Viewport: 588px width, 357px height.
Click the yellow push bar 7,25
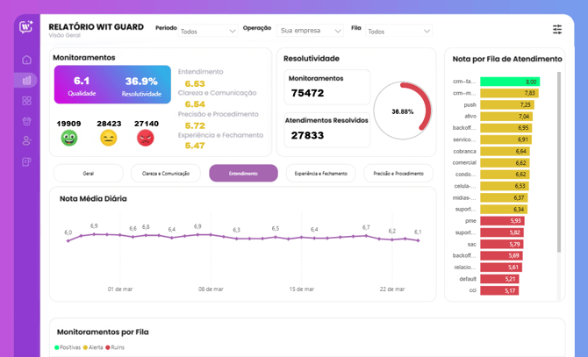[507, 105]
